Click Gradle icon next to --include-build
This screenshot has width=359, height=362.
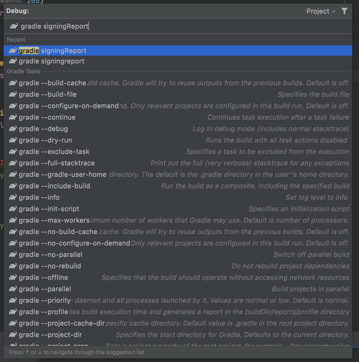click(x=13, y=186)
